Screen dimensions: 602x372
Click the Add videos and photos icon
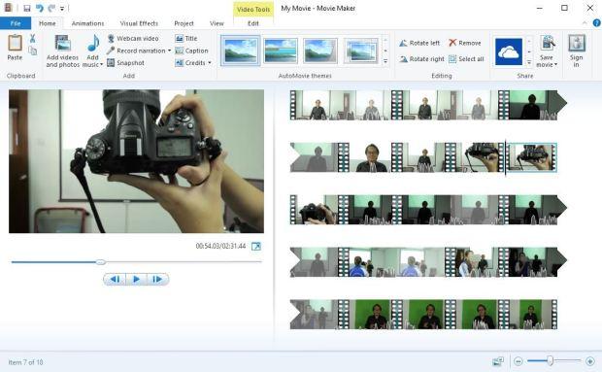click(62, 43)
